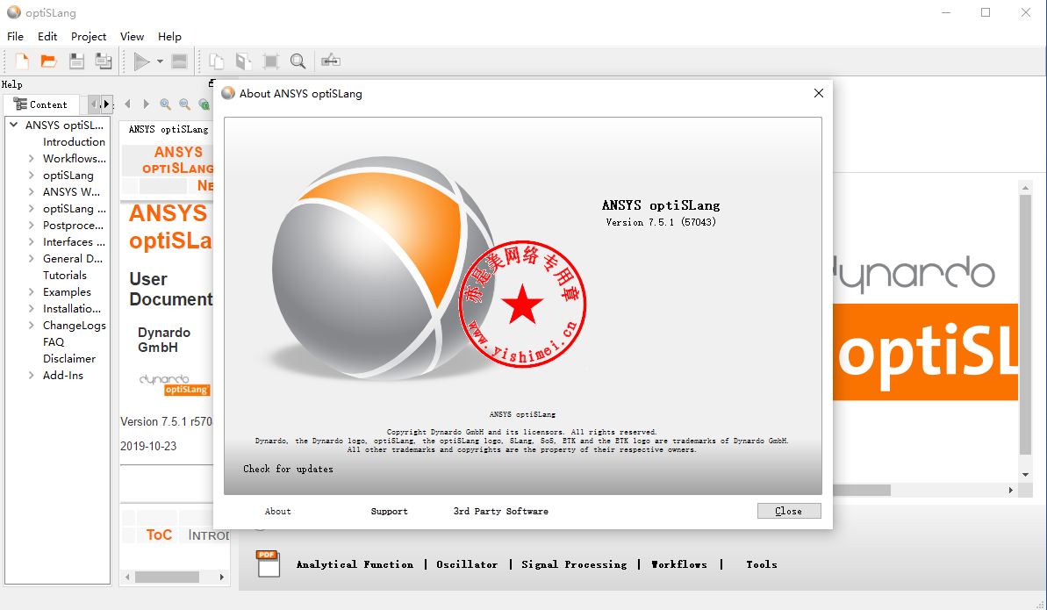Click the stop run square icon
Screen dimensions: 1047x610
tap(180, 61)
